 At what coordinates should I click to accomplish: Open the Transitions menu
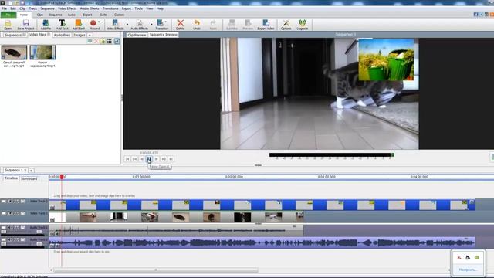(x=110, y=8)
